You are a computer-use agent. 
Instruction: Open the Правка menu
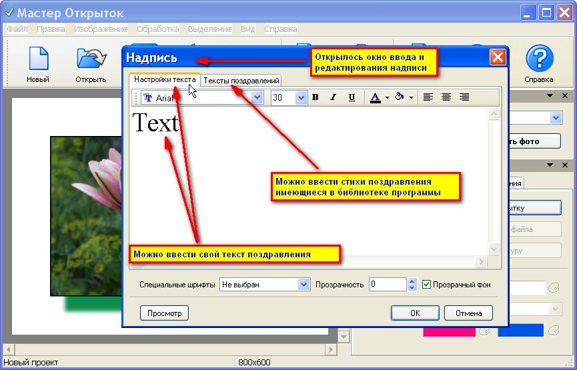point(51,29)
